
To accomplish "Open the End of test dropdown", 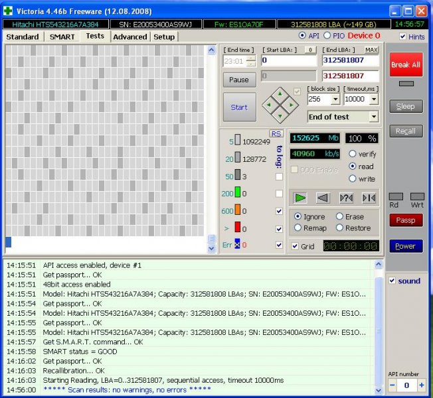I will (374, 117).
